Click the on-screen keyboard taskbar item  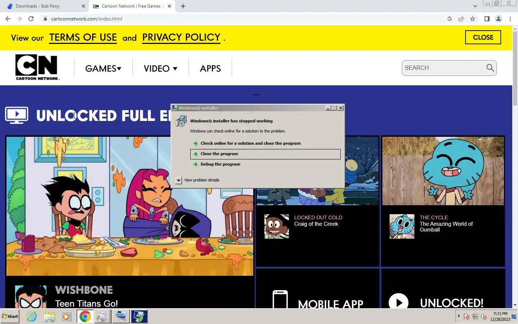(121, 316)
